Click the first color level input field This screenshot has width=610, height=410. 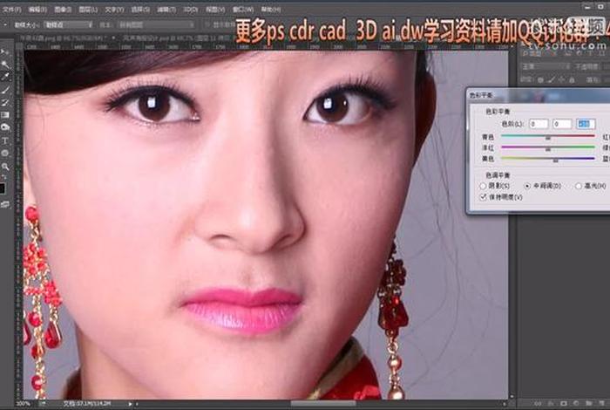pos(539,124)
